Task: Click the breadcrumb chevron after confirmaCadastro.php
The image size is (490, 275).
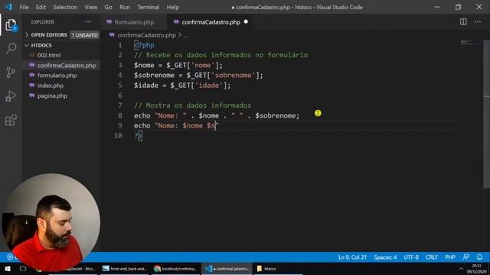Action: (180, 35)
